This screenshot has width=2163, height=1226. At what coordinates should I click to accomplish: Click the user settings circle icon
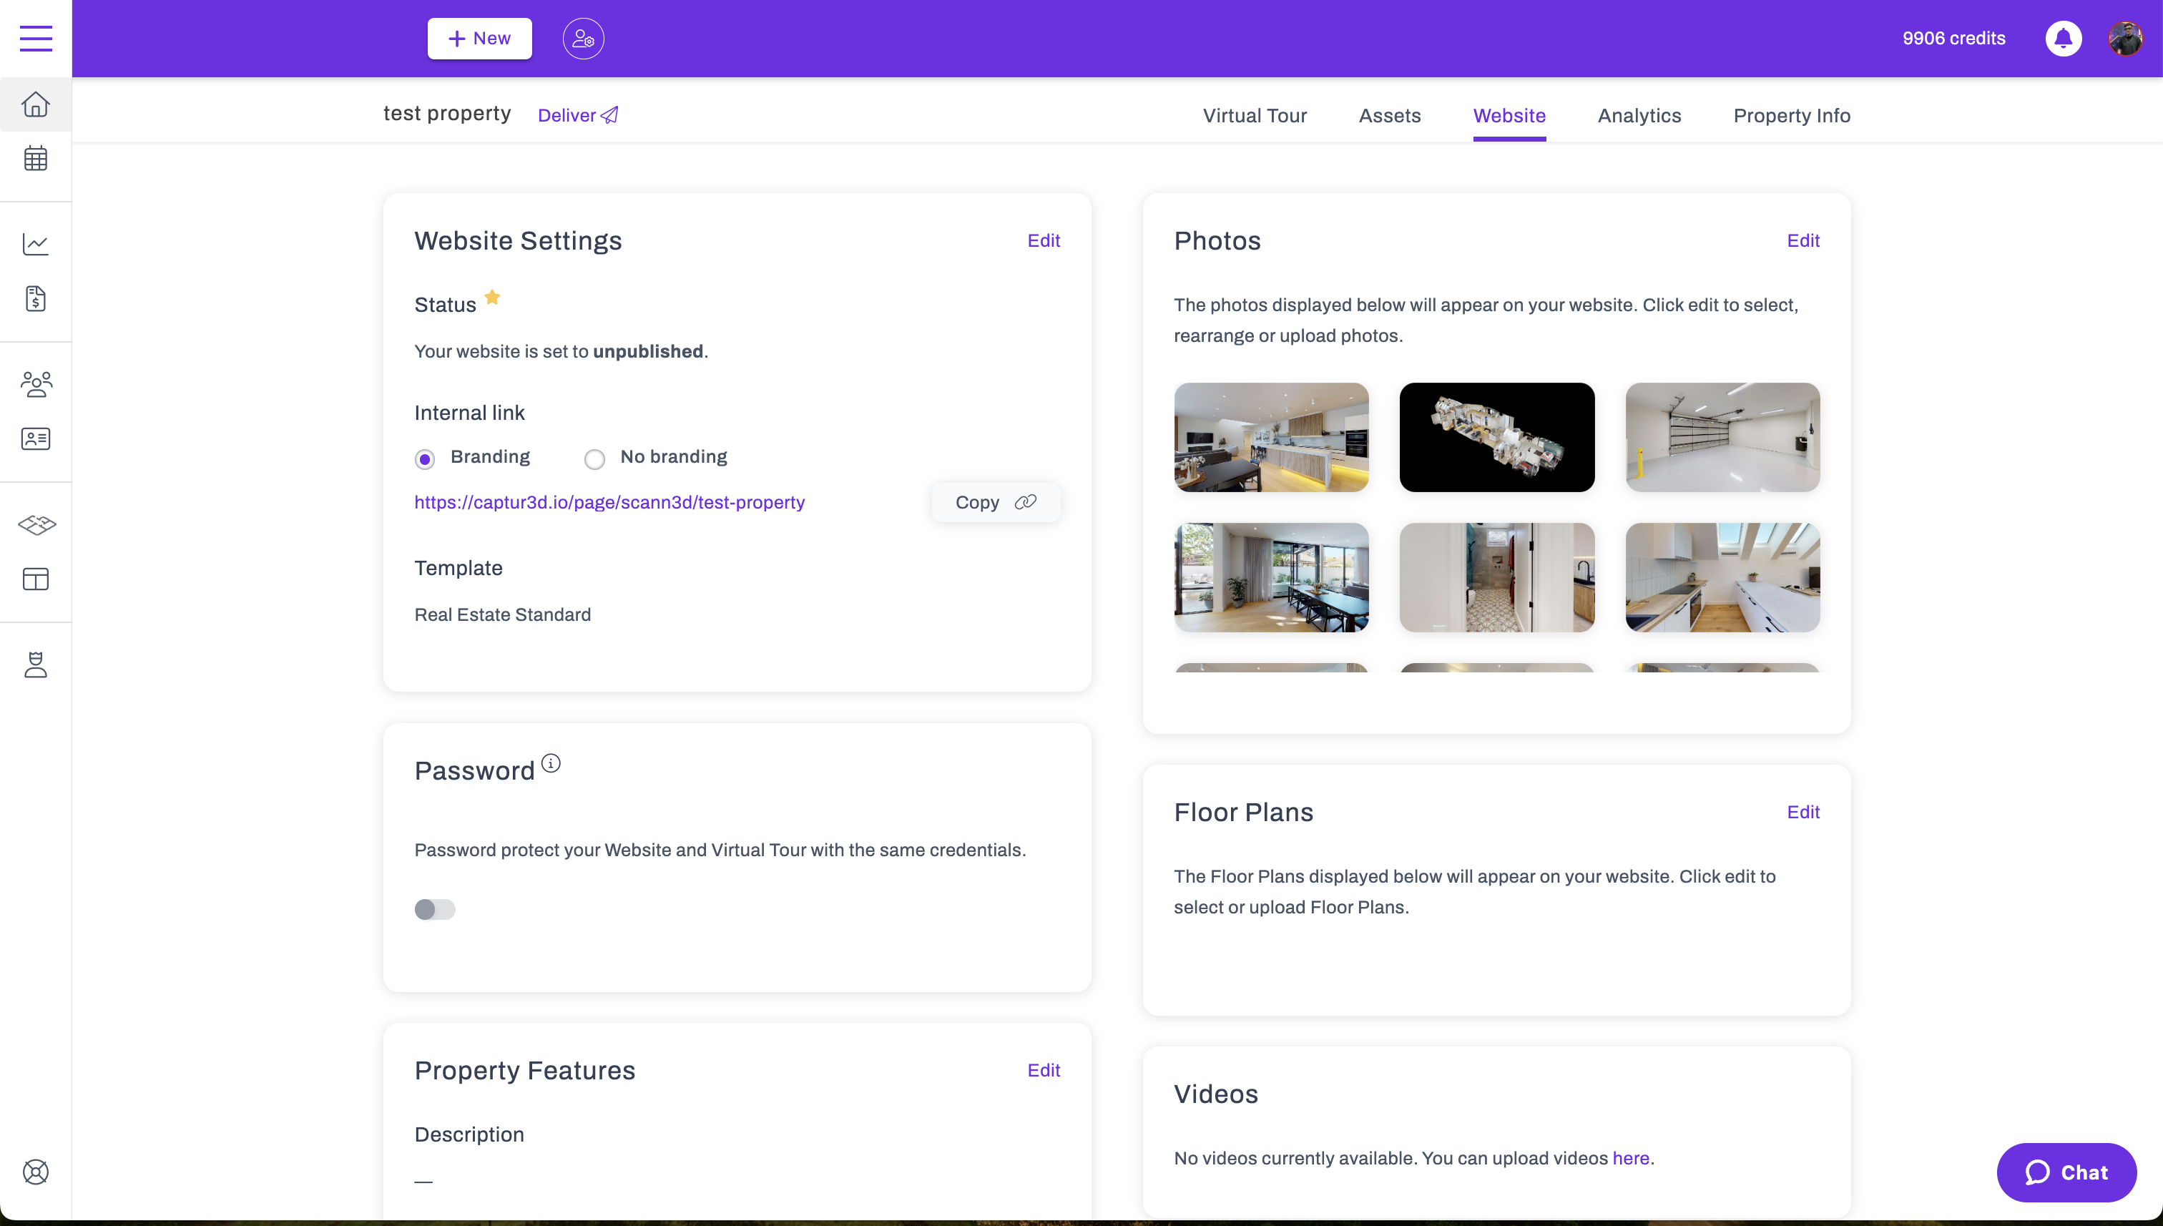coord(584,39)
